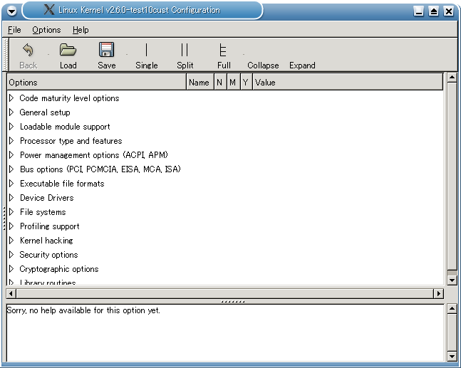Expand the Device Drivers node

click(11, 198)
